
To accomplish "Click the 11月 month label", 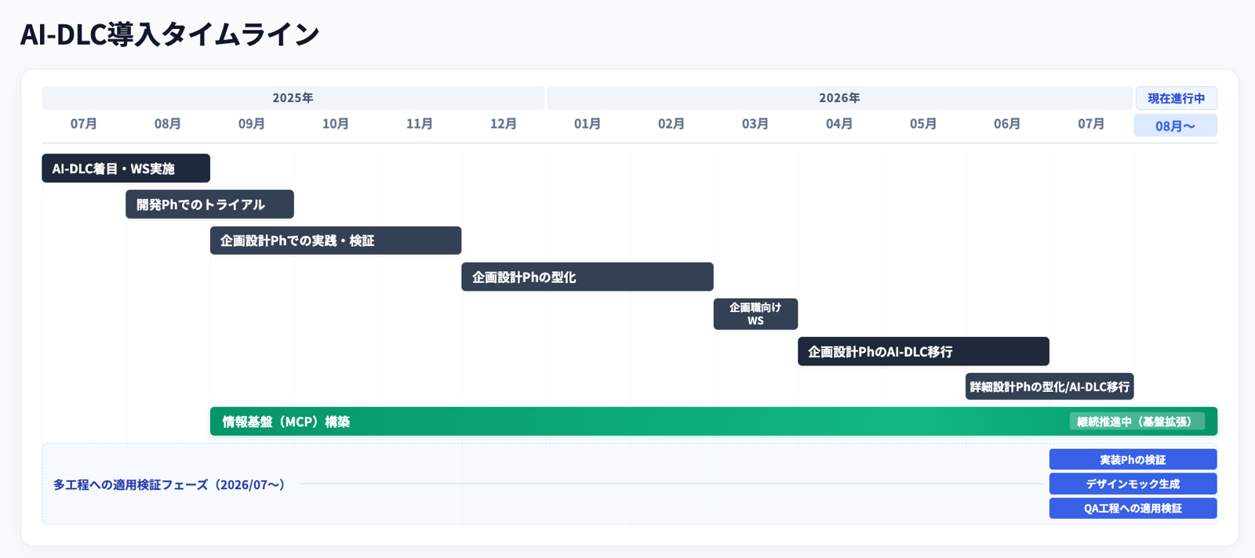I will tap(419, 124).
